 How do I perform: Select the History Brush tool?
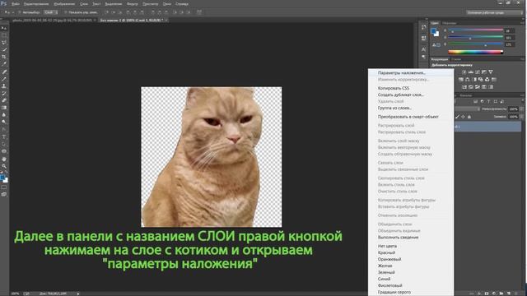[x=4, y=93]
